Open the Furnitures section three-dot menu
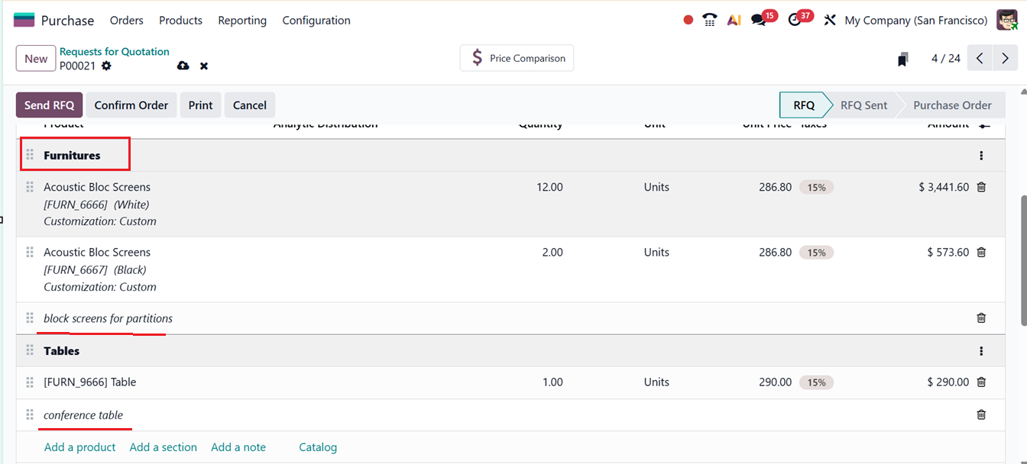Viewport: 1027px width, 464px height. (x=981, y=156)
